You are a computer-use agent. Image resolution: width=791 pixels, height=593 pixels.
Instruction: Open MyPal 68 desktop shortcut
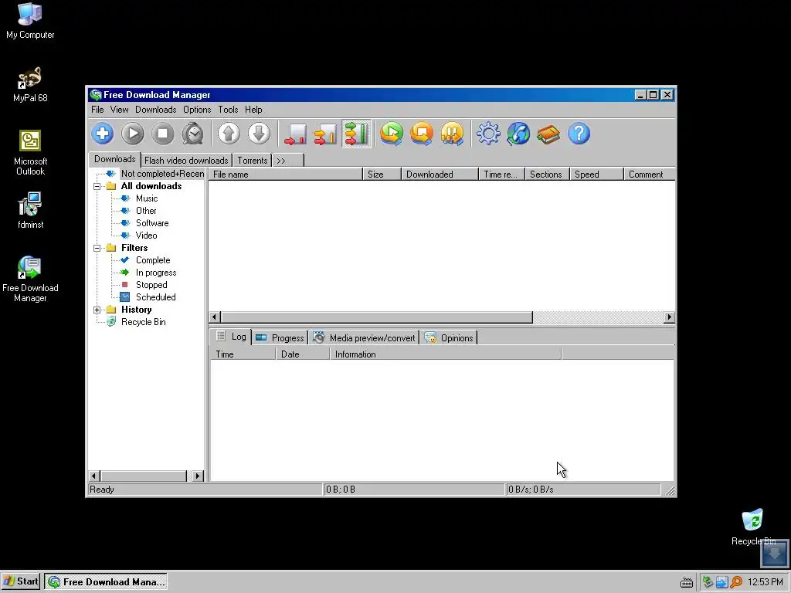[x=30, y=85]
